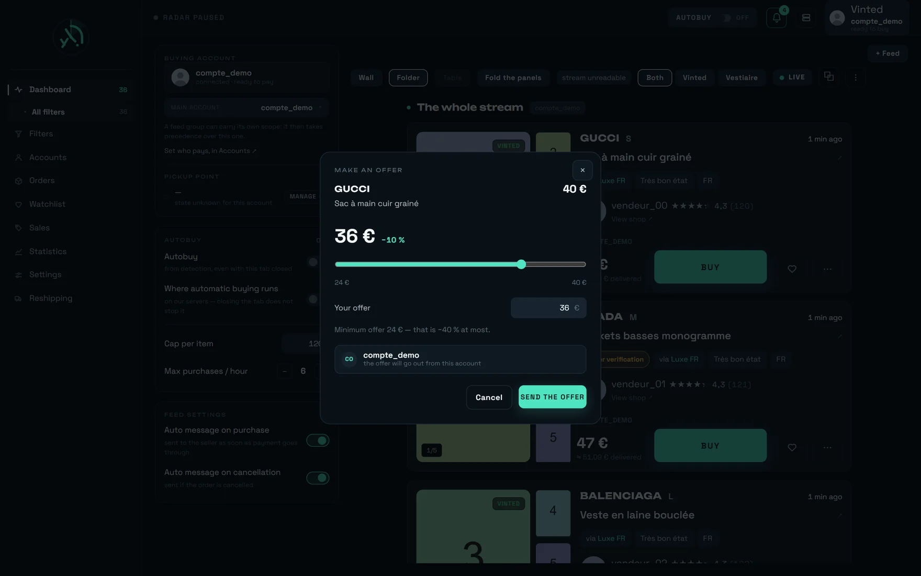This screenshot has width=921, height=576.
Task: Open external link arrow for Gucci listing
Action: point(840,158)
